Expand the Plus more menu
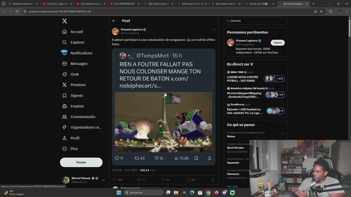This screenshot has width=351, height=197. 70,149
